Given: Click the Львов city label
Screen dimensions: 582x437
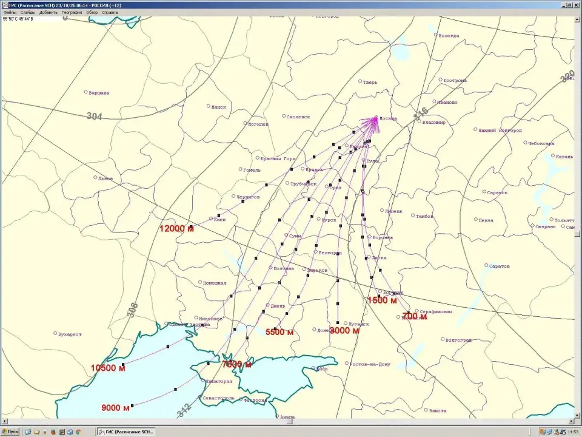Looking at the screenshot, I should (x=105, y=178).
